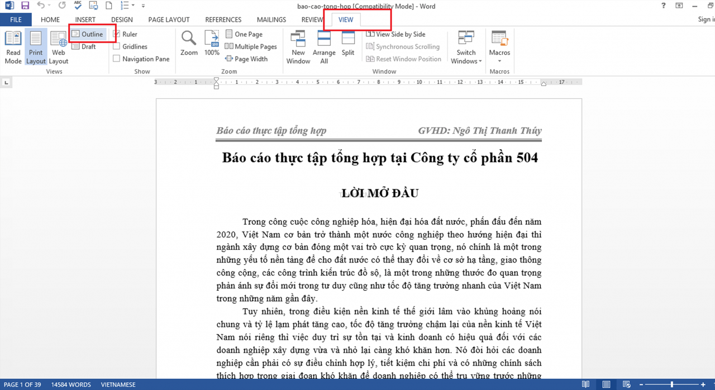Open the FILE menu tab
The height and width of the screenshot is (390, 715).
pos(16,20)
